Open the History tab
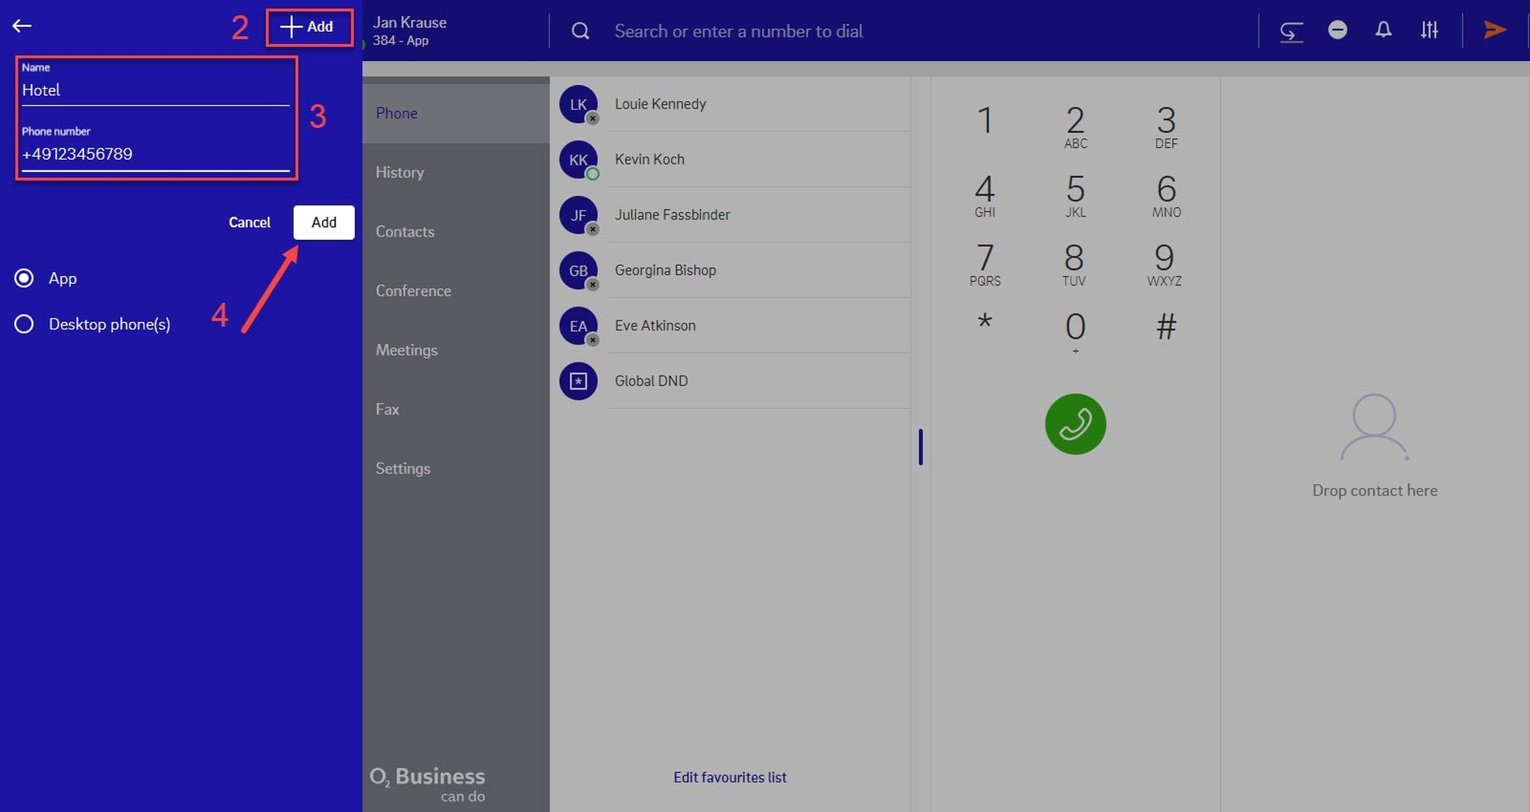 coord(399,172)
